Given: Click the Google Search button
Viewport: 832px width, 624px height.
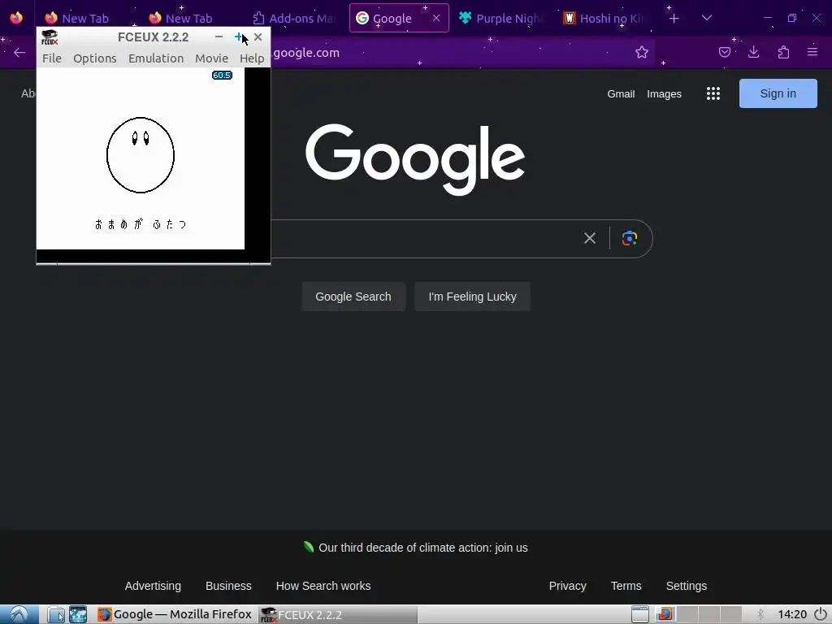Looking at the screenshot, I should (x=353, y=297).
